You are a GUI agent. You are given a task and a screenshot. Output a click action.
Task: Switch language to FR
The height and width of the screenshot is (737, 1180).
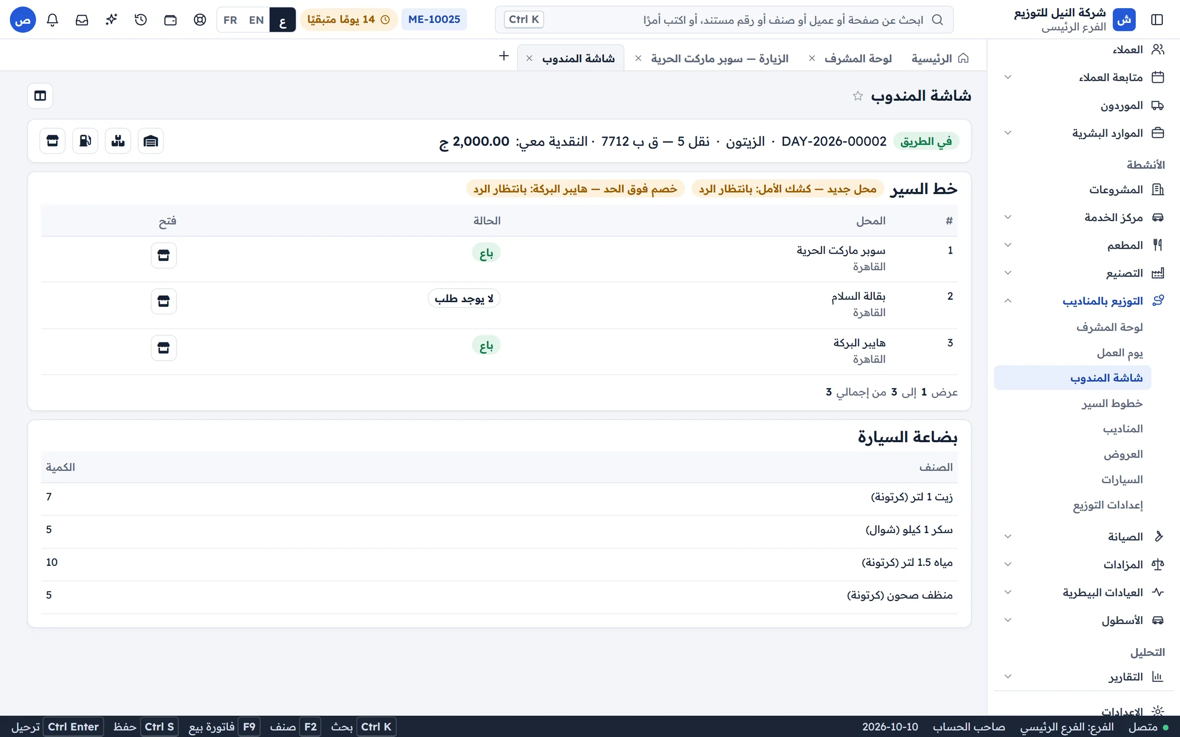[x=230, y=20]
